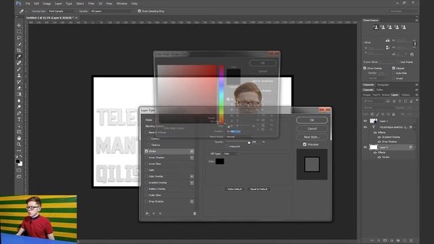Click Cancel in the Layer Style dialog

[312, 128]
